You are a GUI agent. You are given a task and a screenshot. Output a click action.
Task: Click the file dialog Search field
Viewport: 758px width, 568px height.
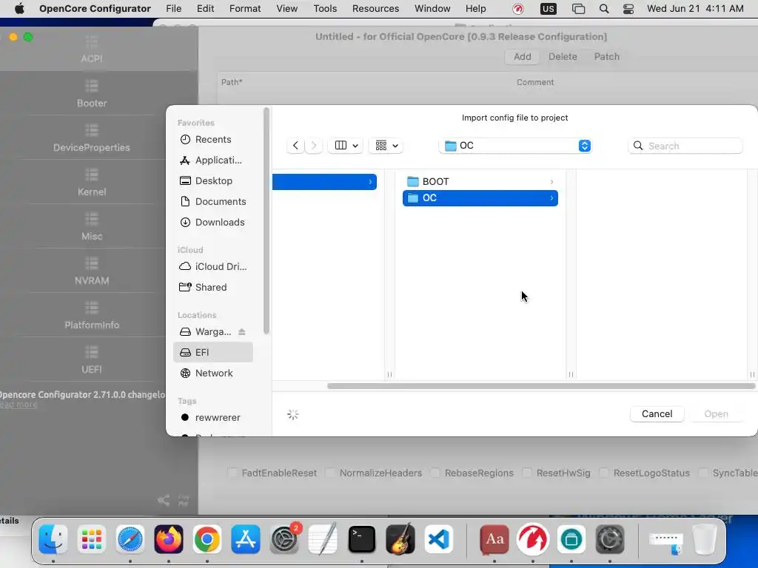pyautogui.click(x=685, y=146)
